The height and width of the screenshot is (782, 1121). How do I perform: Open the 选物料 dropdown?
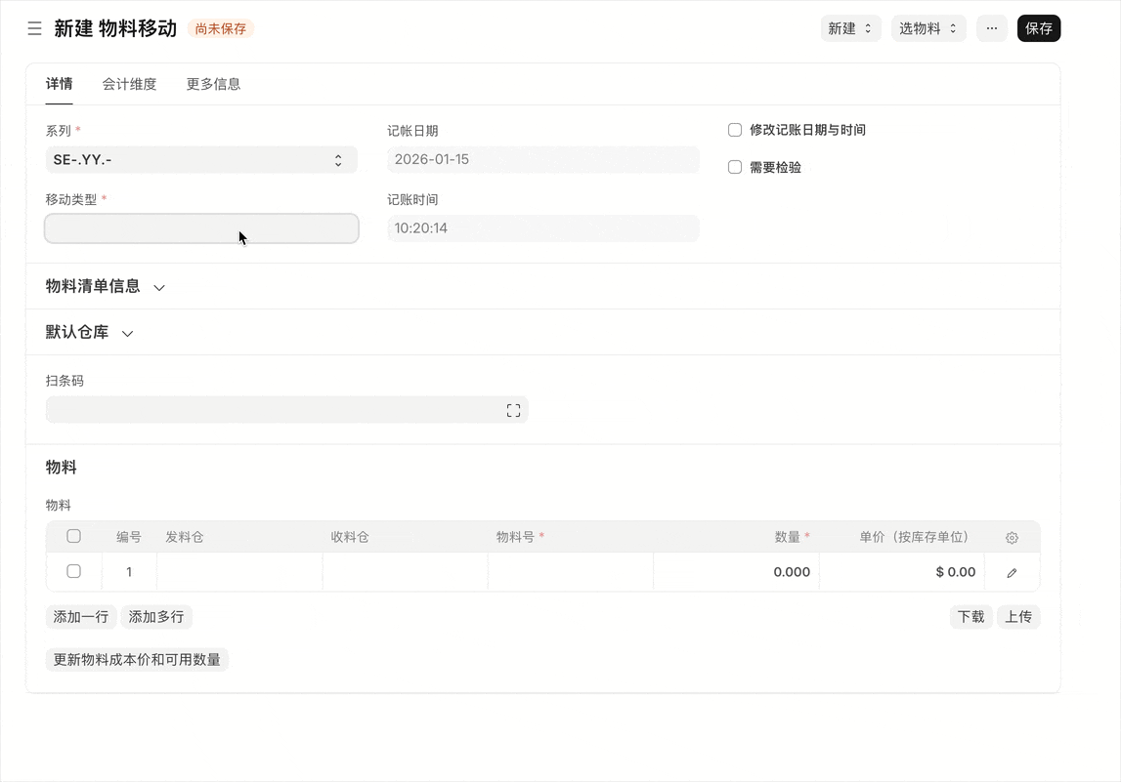tap(927, 28)
